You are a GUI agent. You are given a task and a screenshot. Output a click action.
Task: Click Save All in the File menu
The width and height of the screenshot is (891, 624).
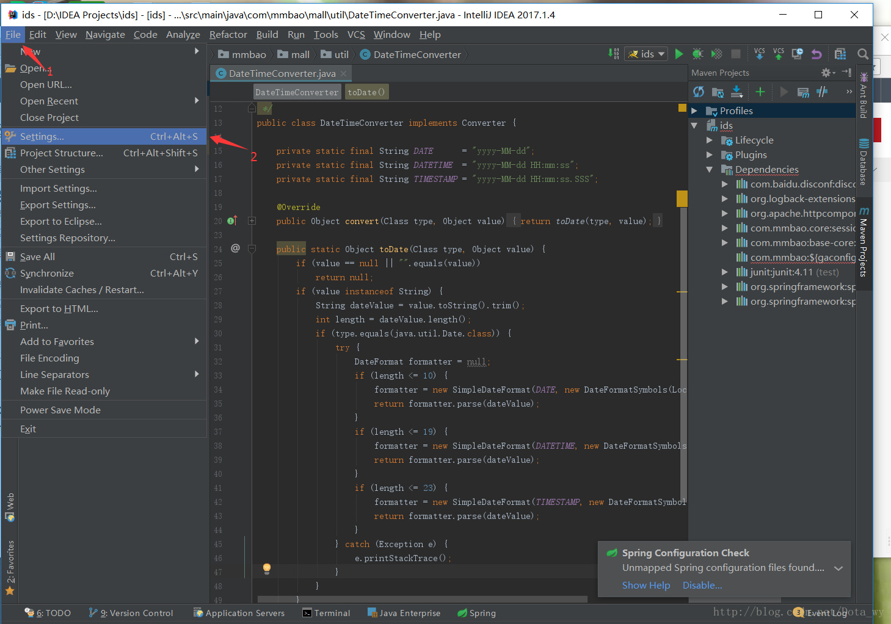click(x=104, y=256)
